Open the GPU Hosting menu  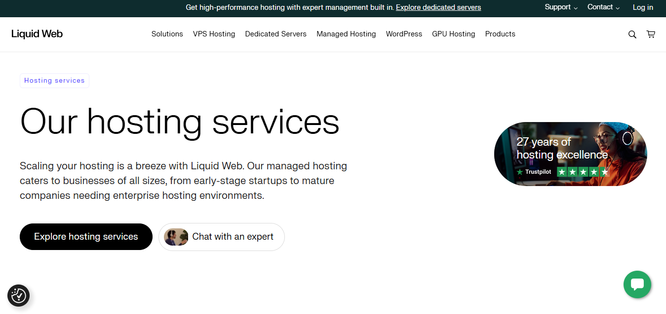454,34
